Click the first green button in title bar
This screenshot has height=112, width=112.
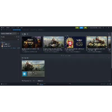(77, 28)
